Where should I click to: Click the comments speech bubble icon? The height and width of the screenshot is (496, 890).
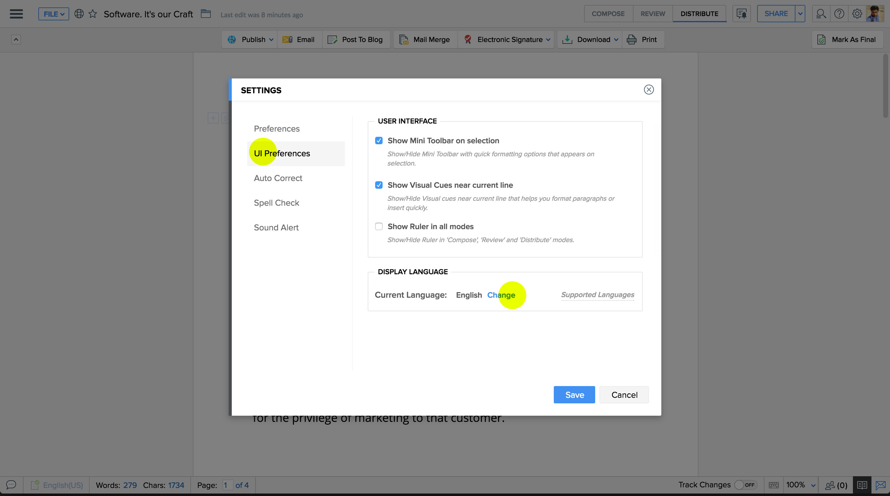pos(11,485)
